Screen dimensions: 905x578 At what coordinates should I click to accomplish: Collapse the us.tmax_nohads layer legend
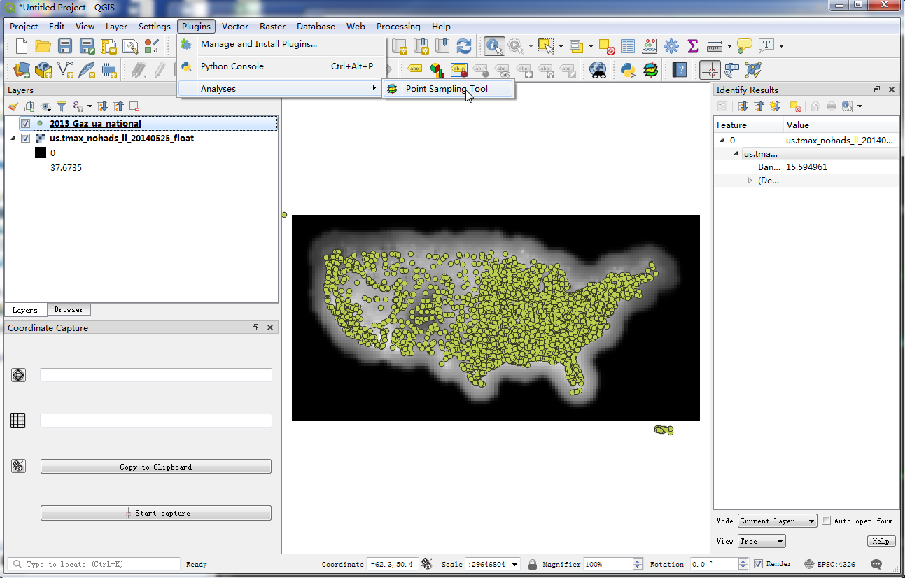point(13,138)
